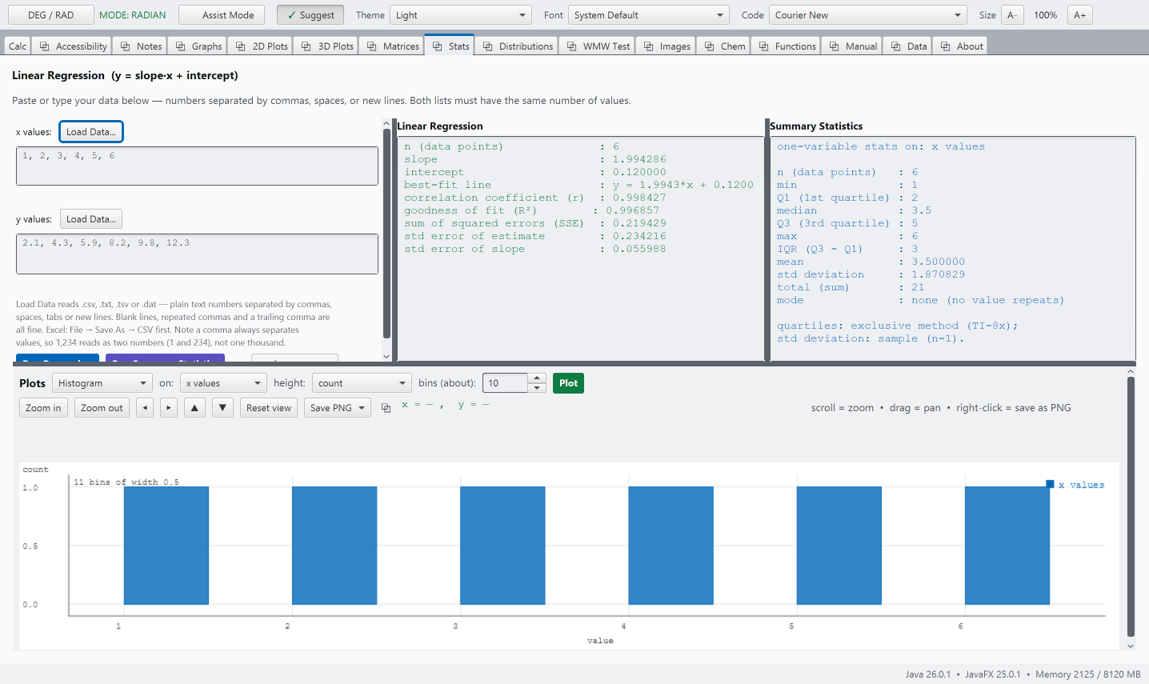Click the pop-out icon on the Data tab
Viewport: 1149px width, 684px height.
[x=896, y=46]
